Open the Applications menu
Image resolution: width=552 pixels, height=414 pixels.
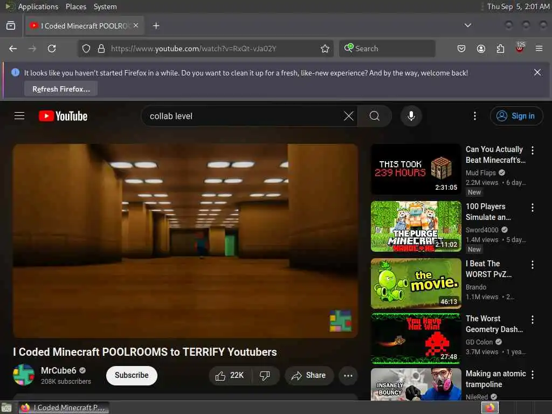coord(38,6)
